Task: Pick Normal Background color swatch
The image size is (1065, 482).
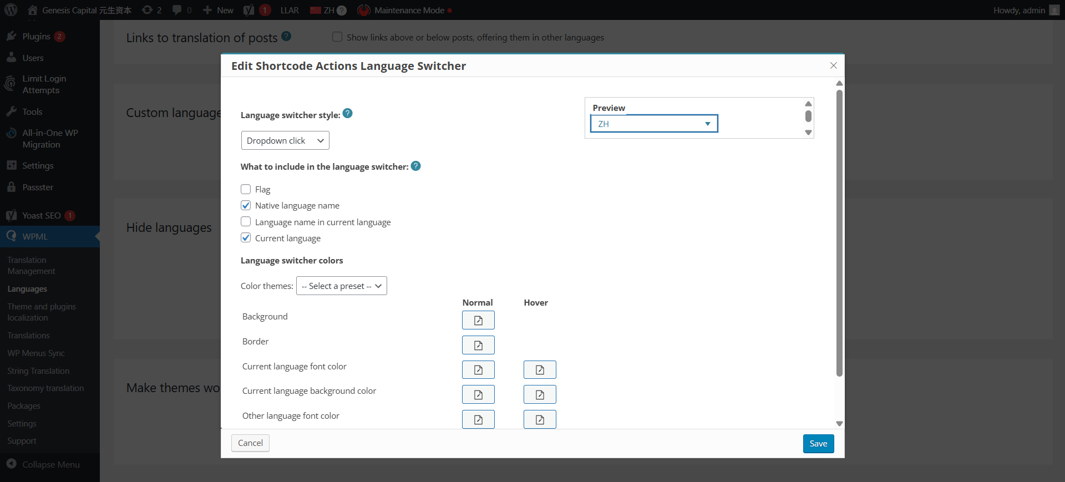Action: click(x=478, y=320)
